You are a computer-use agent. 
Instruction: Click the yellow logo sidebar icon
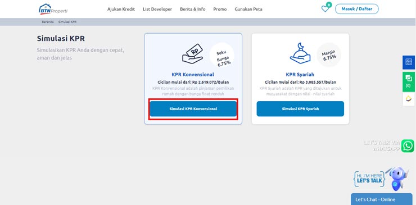click(x=409, y=99)
